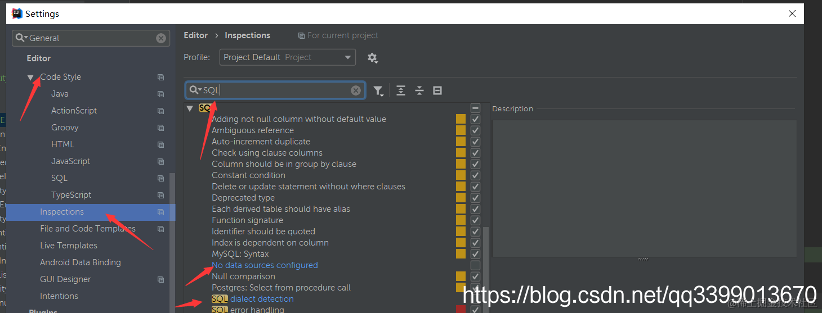
Task: Click the project-level icon beside Inspections
Action: [161, 212]
